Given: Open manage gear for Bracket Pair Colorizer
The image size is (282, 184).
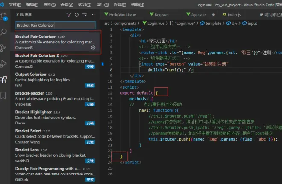Looking at the screenshot, I should (93, 48).
